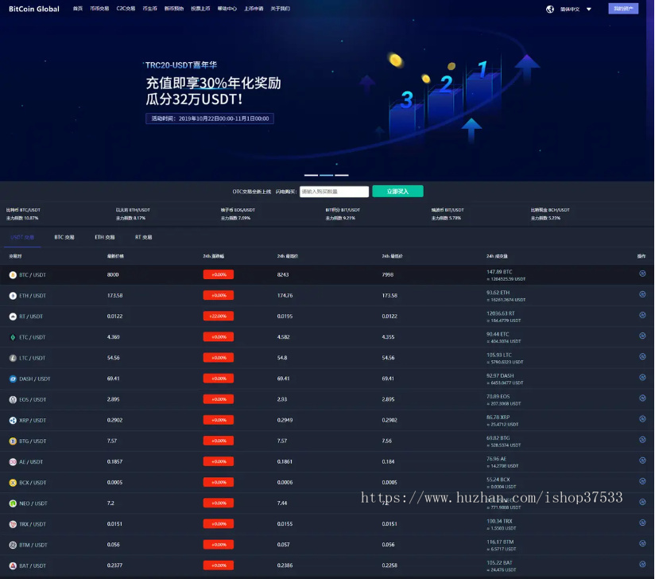The height and width of the screenshot is (579, 655).
Task: Click the BTC coin icon in BTC / USDT row
Action: pos(13,275)
